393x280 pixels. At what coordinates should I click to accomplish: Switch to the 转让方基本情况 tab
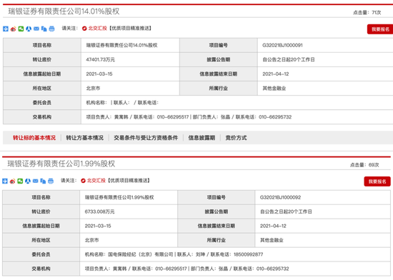[x=85, y=138]
